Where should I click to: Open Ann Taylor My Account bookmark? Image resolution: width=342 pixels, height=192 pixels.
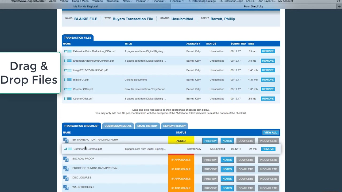276,1
